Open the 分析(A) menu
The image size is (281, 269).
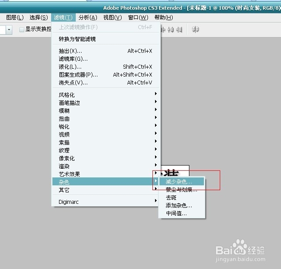[88, 18]
